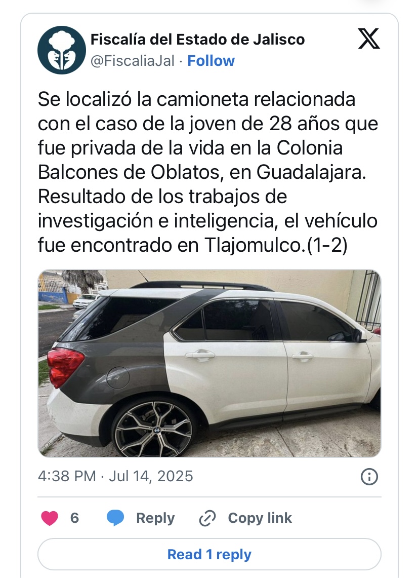Click the tweet line mentioning Guadalajara

(202, 172)
